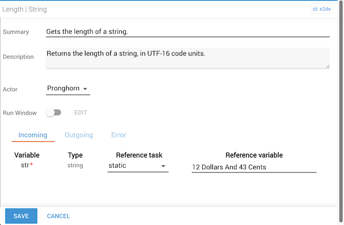Click the Run Window label

pyautogui.click(x=20, y=113)
